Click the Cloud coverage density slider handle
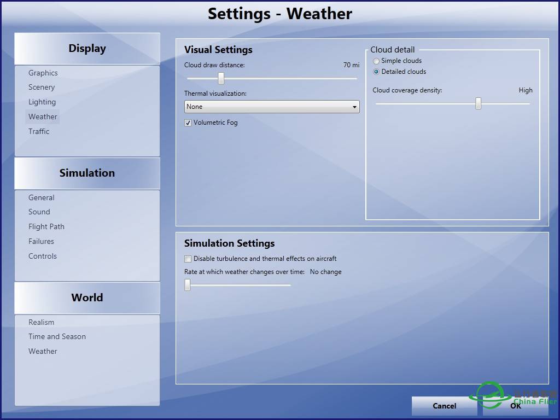Image resolution: width=560 pixels, height=420 pixels. [x=478, y=104]
